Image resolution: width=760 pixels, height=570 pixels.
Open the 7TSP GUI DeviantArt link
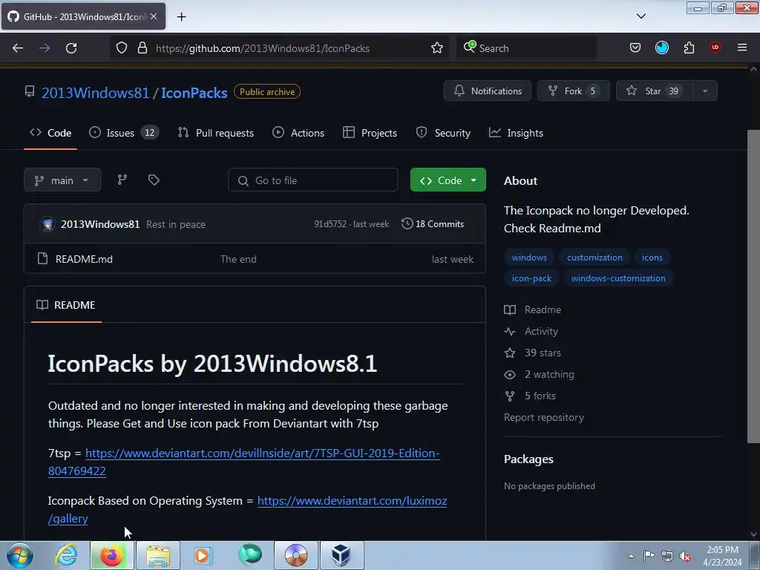click(243, 462)
